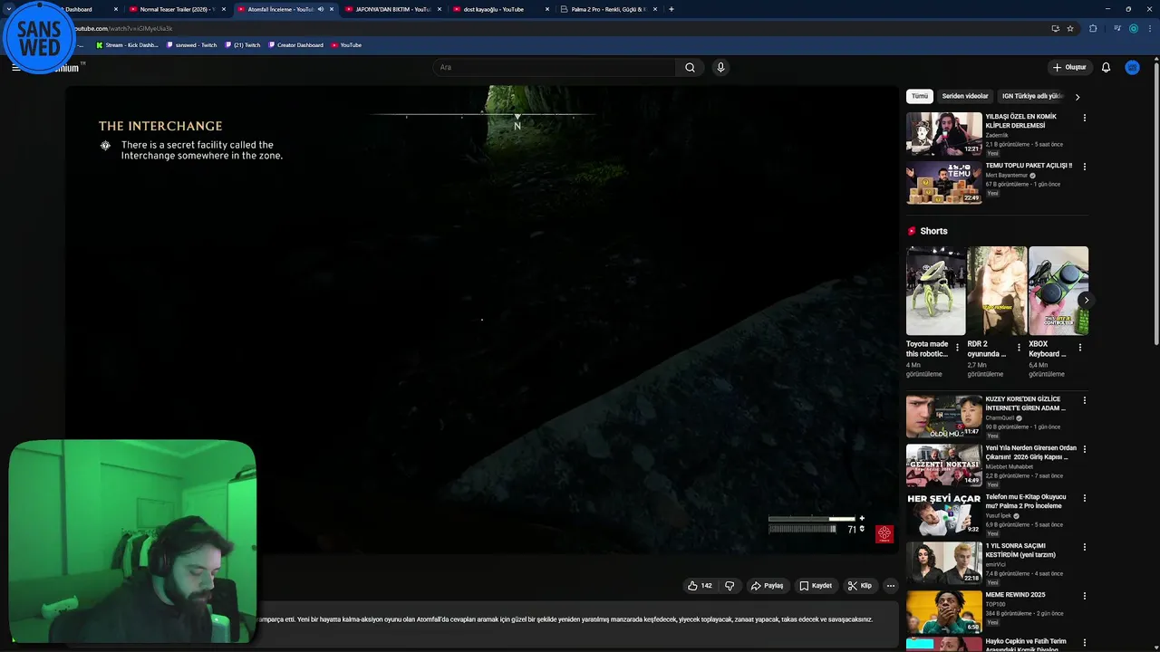Open sanswed - Twitch bookmark

(191, 44)
